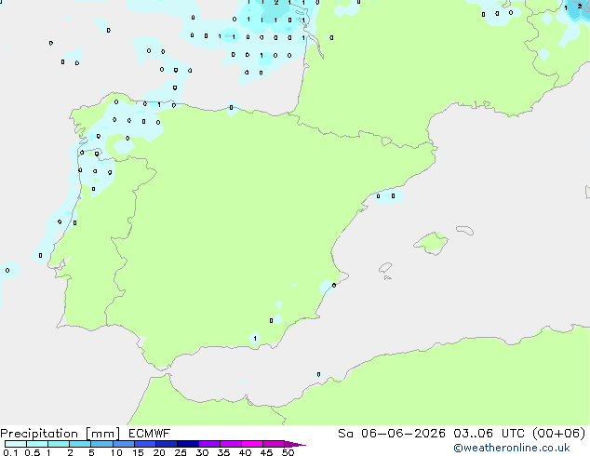Click the 'ECMWF' model label
Viewport: 590px width, 456px height.
pyautogui.click(x=150, y=434)
